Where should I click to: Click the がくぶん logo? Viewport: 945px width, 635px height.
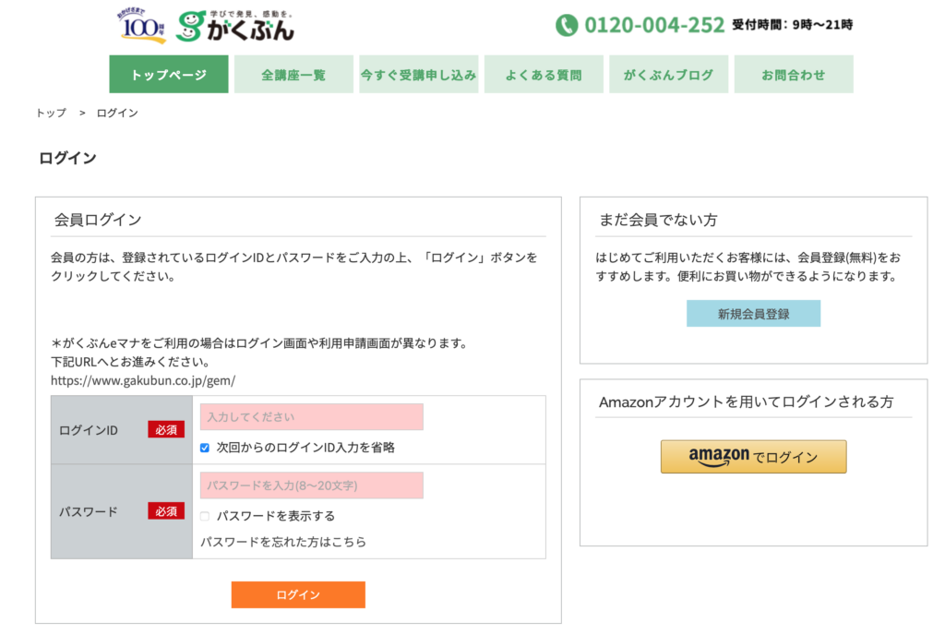236,26
